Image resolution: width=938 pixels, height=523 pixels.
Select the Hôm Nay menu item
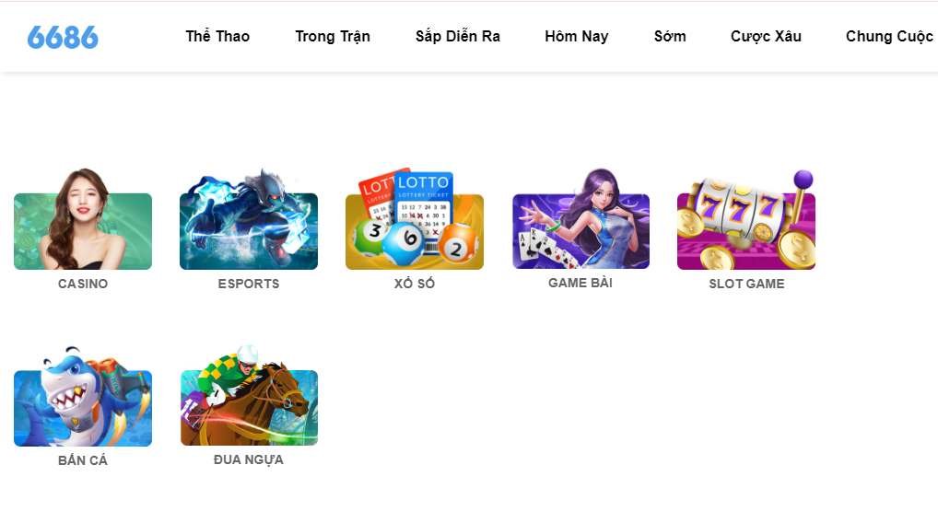click(x=577, y=37)
